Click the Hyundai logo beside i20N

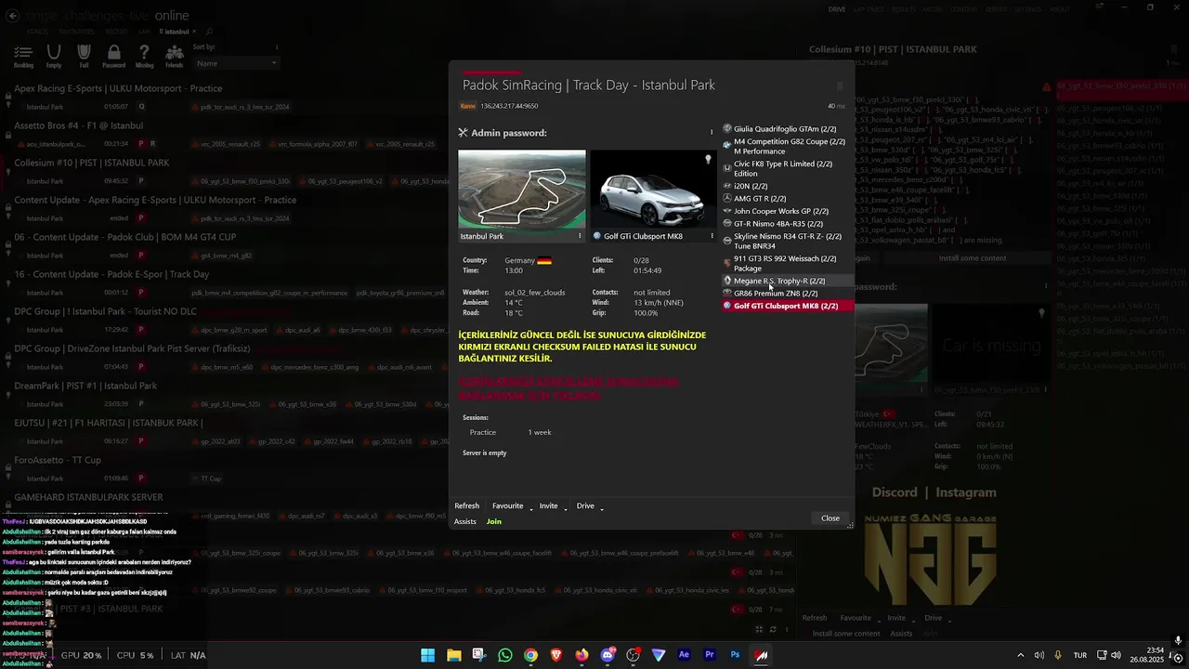point(727,186)
